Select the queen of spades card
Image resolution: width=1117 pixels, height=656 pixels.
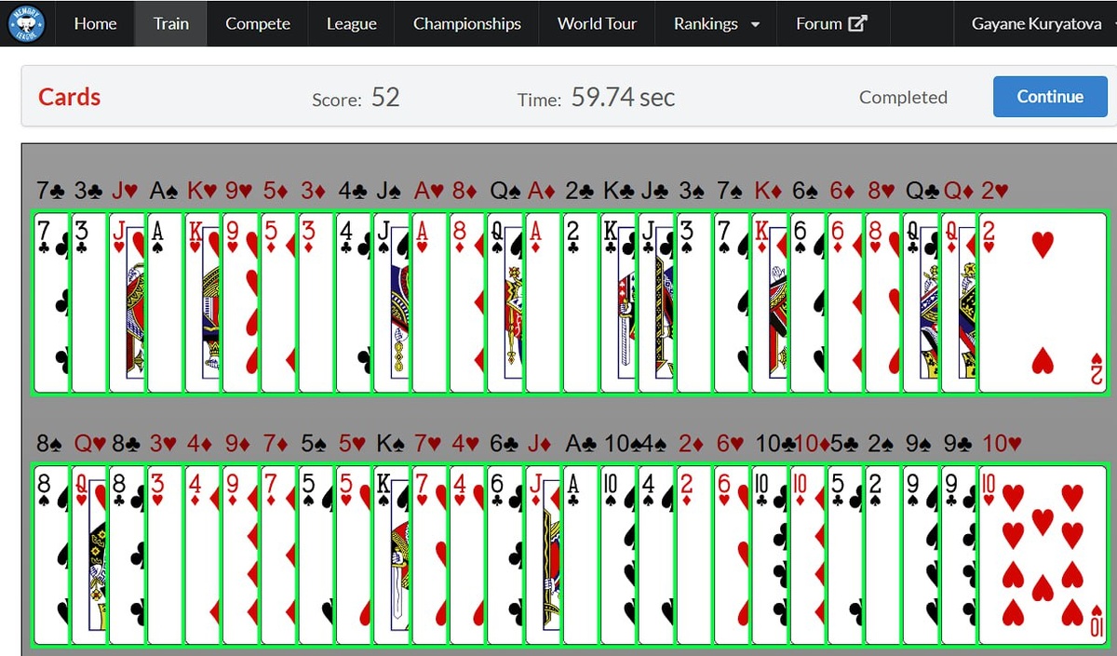pos(505,302)
